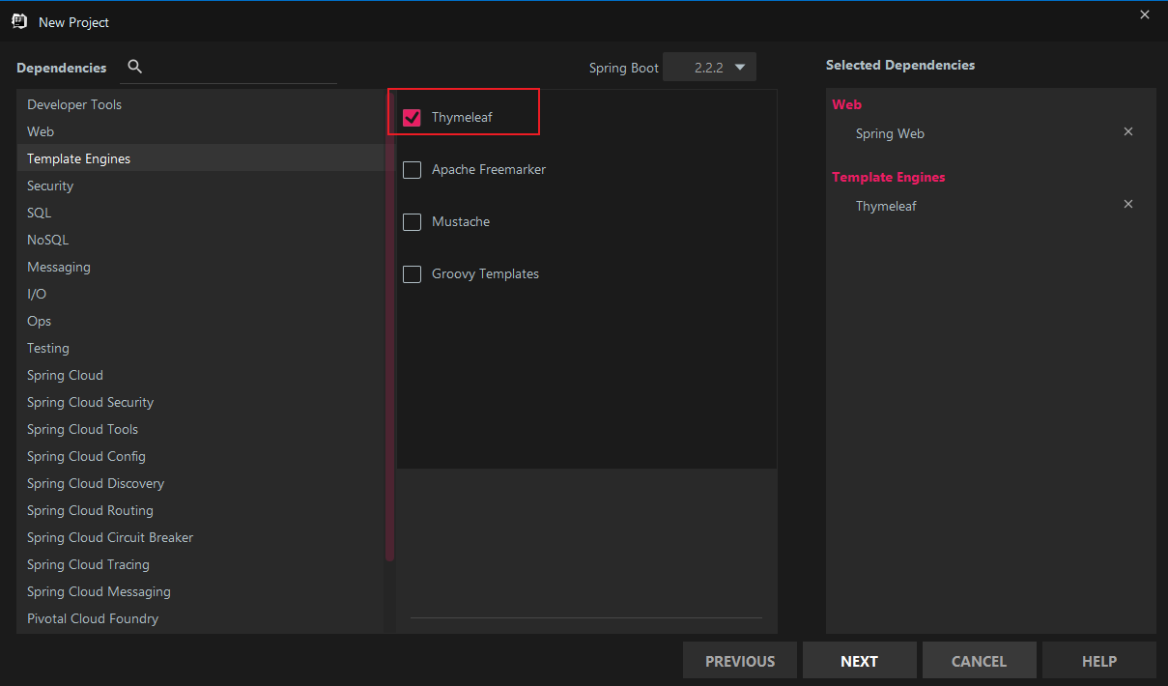
Task: Enable the Apache Freemarker checkbox
Action: click(413, 170)
